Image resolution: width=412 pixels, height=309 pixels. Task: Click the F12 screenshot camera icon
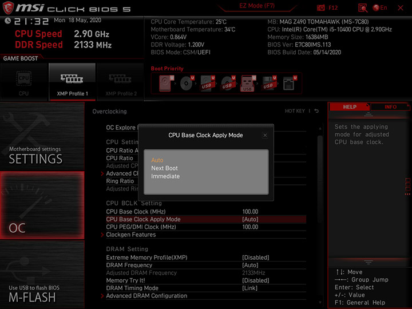321,7
